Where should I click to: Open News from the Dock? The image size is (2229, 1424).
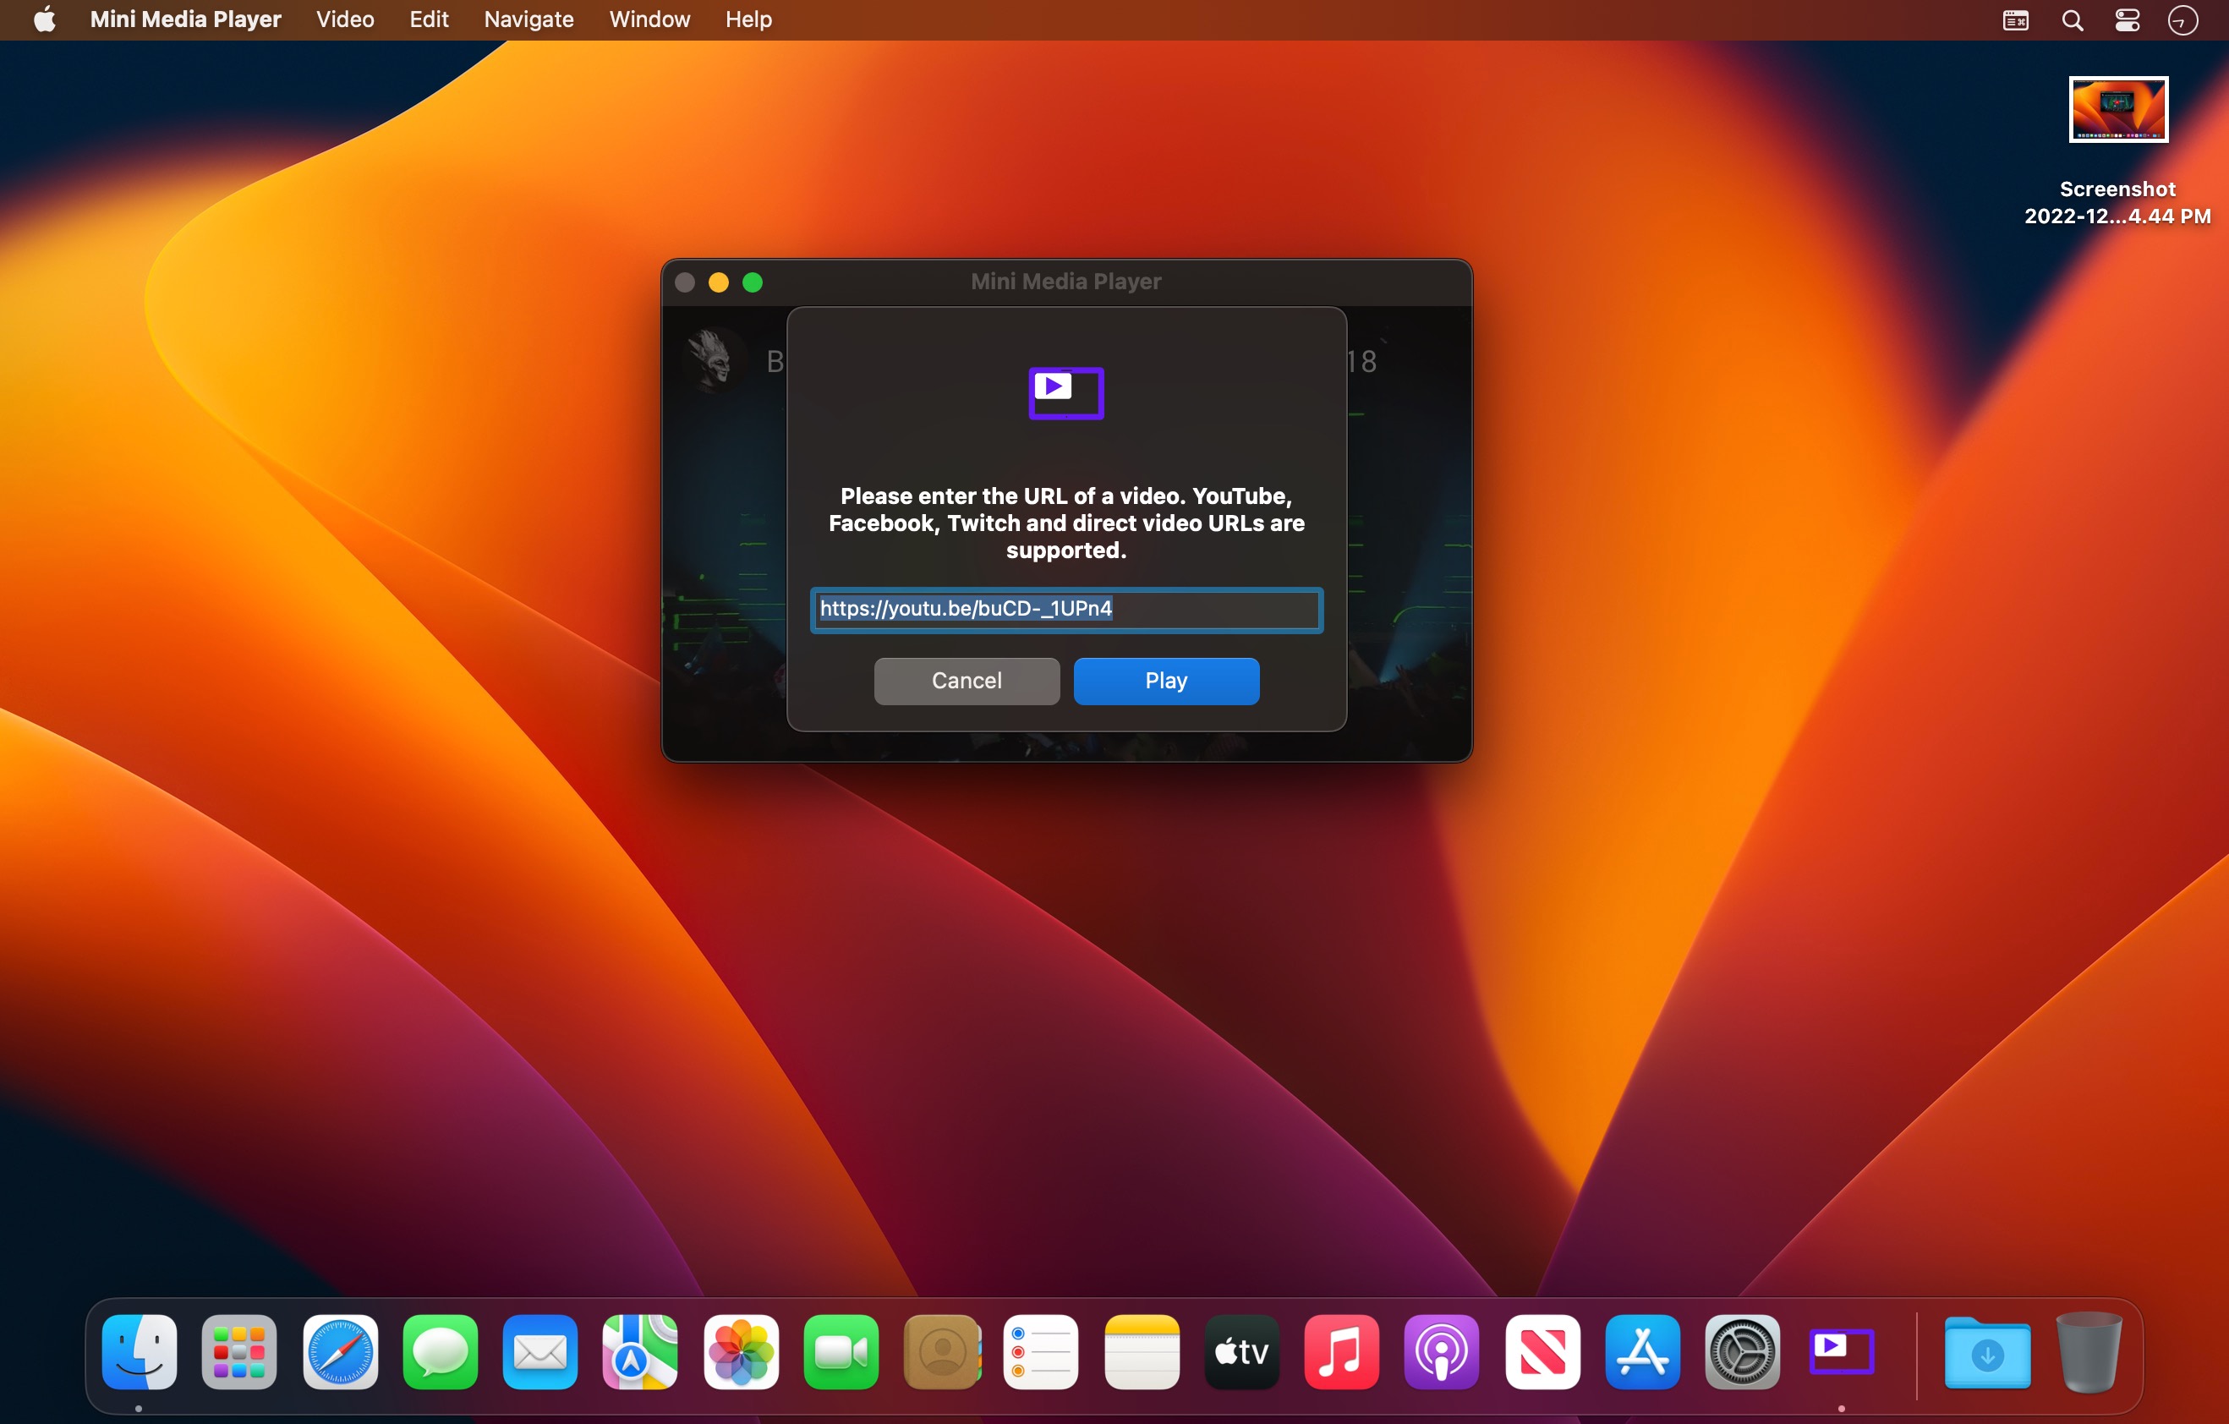pos(1542,1351)
